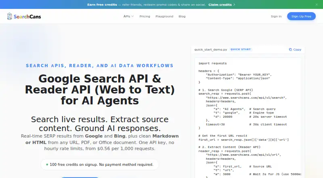Expand the APIs dropdown menu
The height and width of the screenshot is (178, 323).
tap(128, 16)
